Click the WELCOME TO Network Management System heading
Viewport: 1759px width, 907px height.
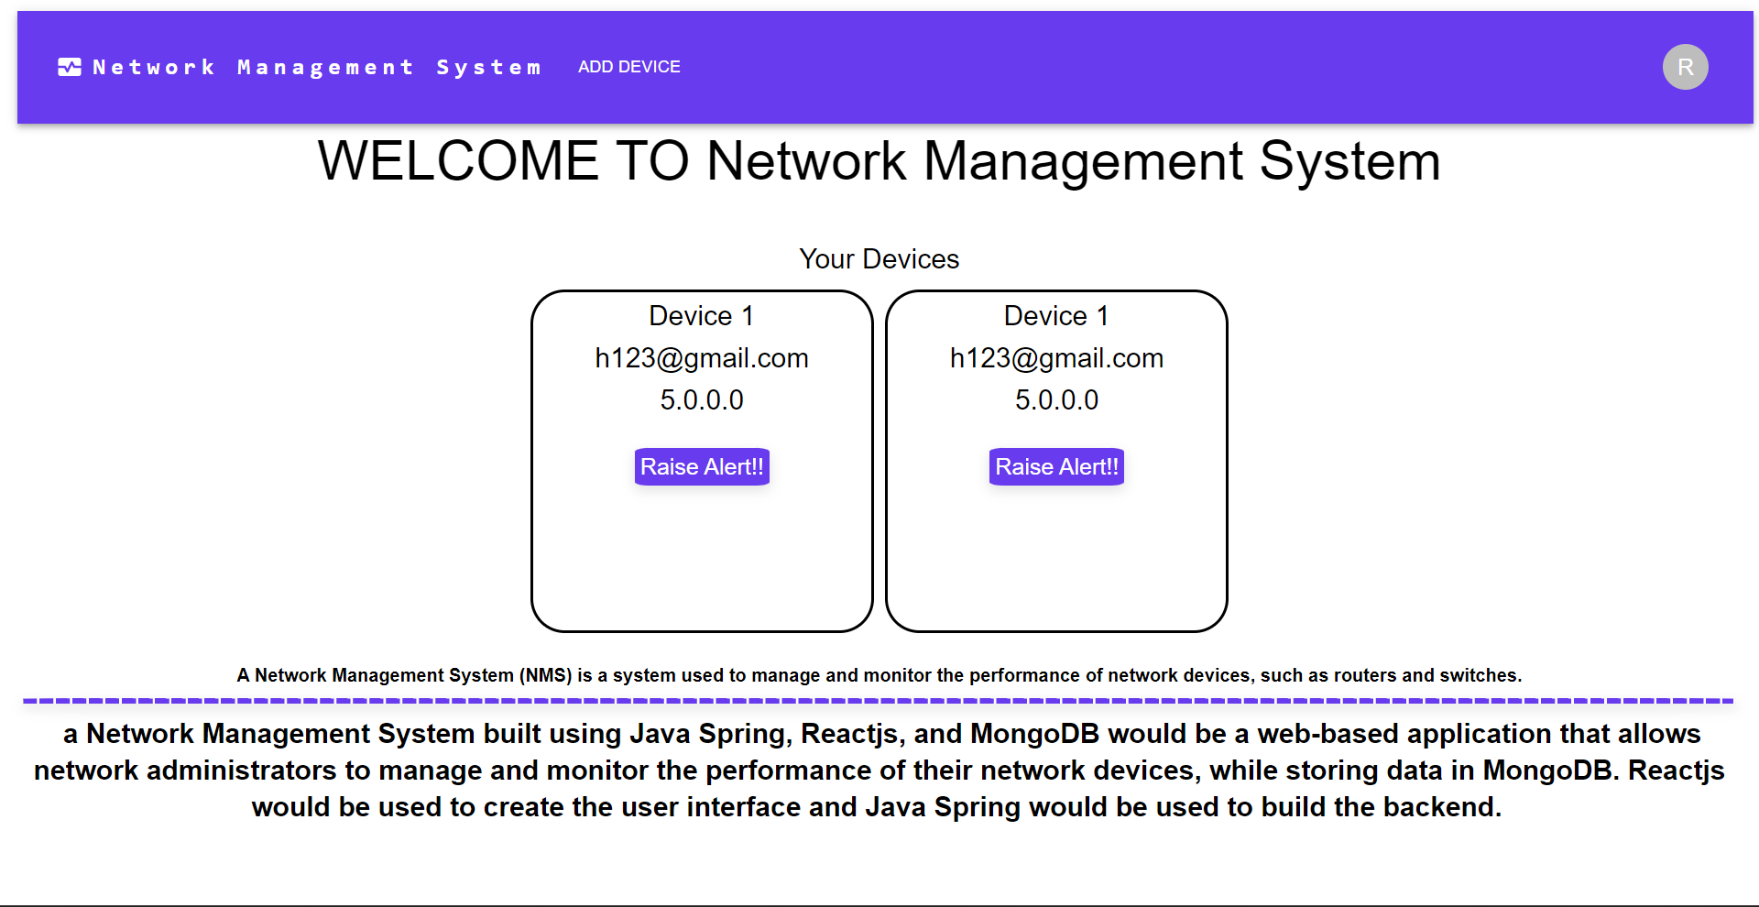[878, 161]
